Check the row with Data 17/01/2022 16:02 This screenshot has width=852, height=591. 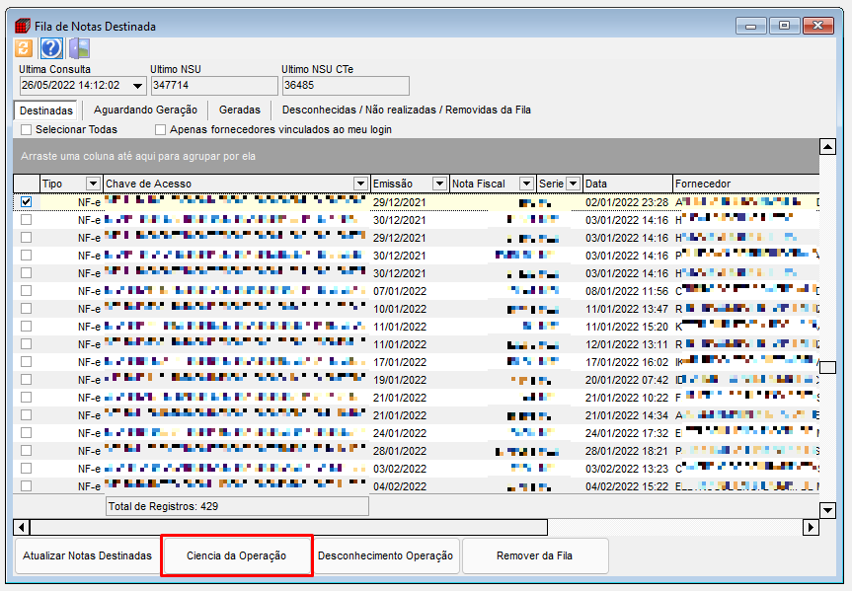26,361
